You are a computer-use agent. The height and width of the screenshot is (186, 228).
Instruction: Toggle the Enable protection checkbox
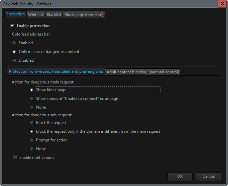point(12,26)
